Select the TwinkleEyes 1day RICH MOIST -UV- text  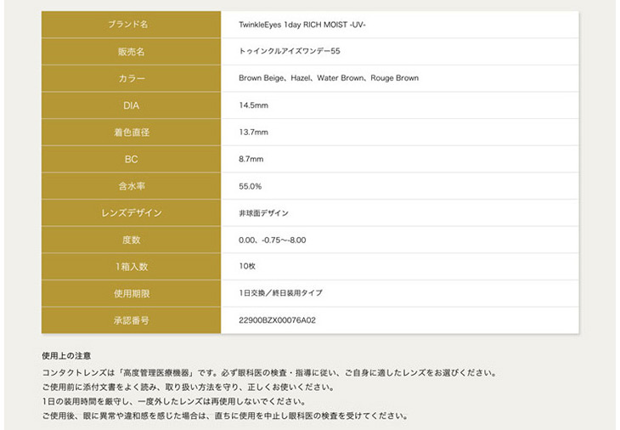[x=302, y=25]
